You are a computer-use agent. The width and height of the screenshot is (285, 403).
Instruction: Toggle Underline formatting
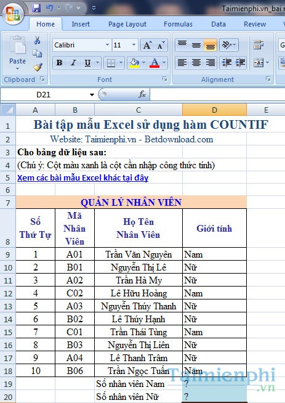coord(88,62)
